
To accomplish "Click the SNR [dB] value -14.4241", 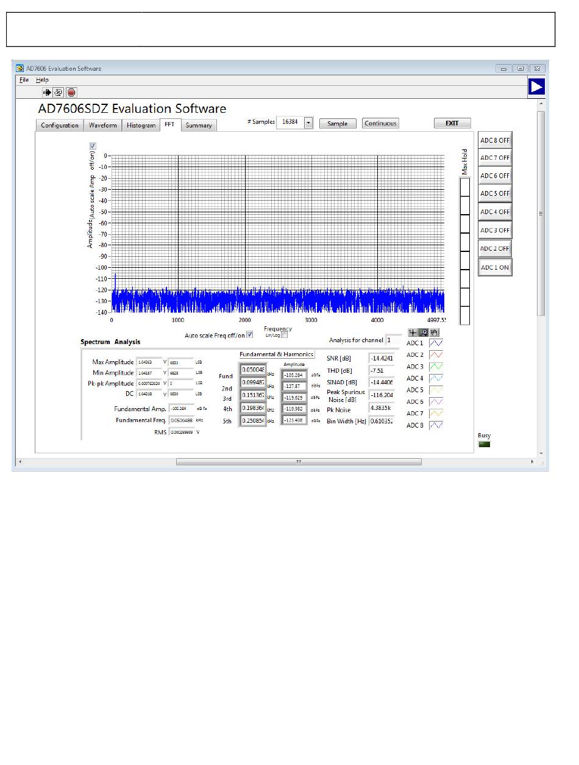I will (x=382, y=358).
